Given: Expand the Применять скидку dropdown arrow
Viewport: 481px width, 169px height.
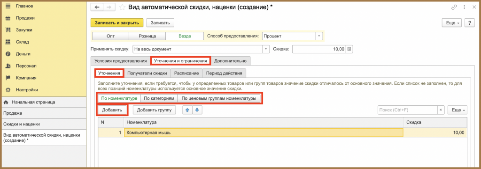Looking at the screenshot, I should (x=266, y=49).
